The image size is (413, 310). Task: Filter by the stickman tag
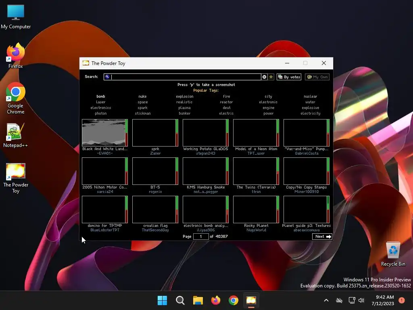142,113
